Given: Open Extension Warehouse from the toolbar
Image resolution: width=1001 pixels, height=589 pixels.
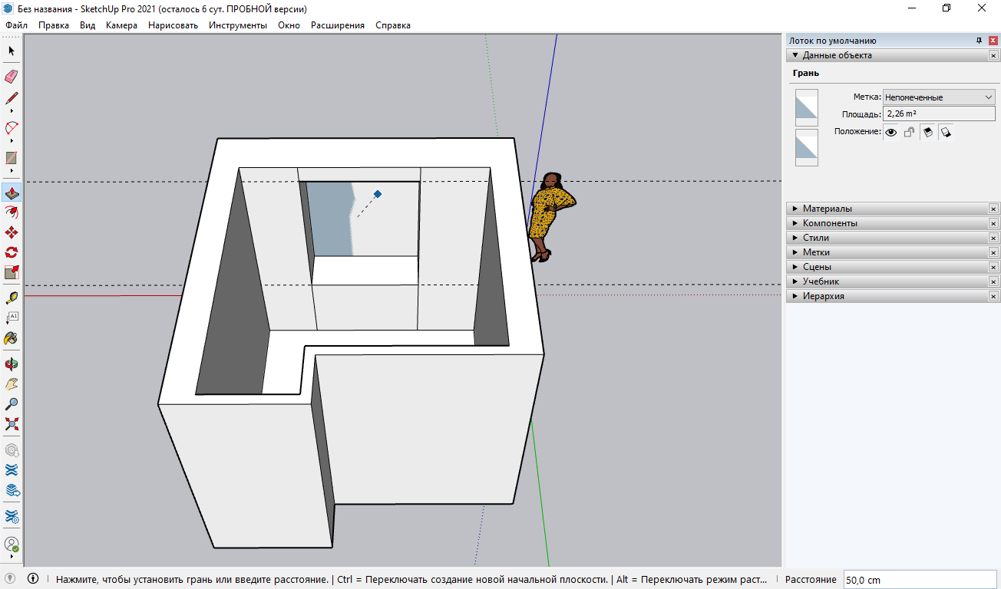Looking at the screenshot, I should tap(12, 469).
